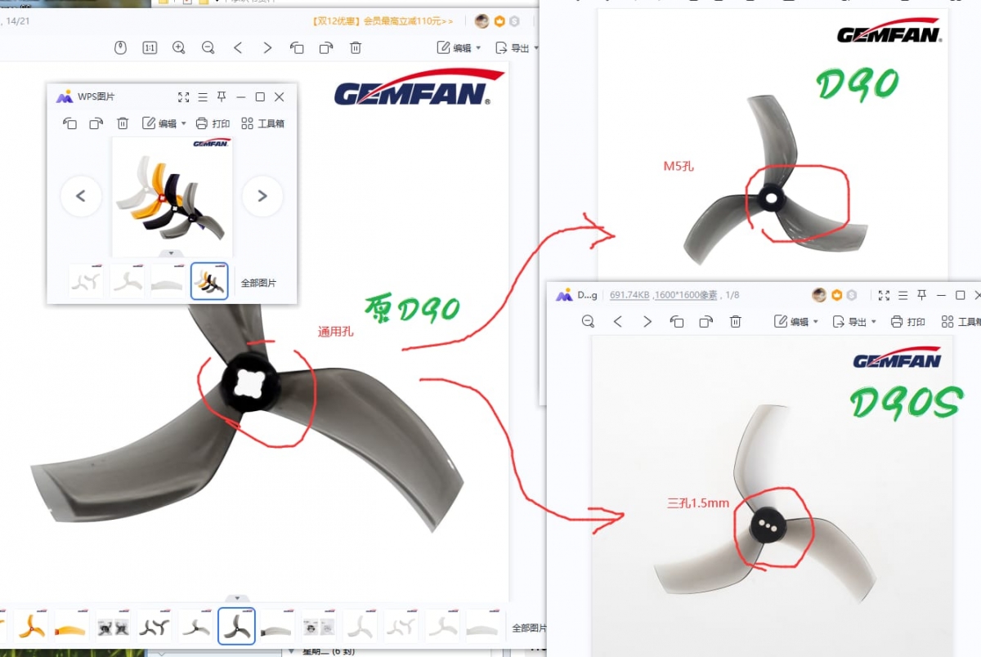Zoom out in the D90S viewer window
981x657 pixels.
tap(588, 322)
